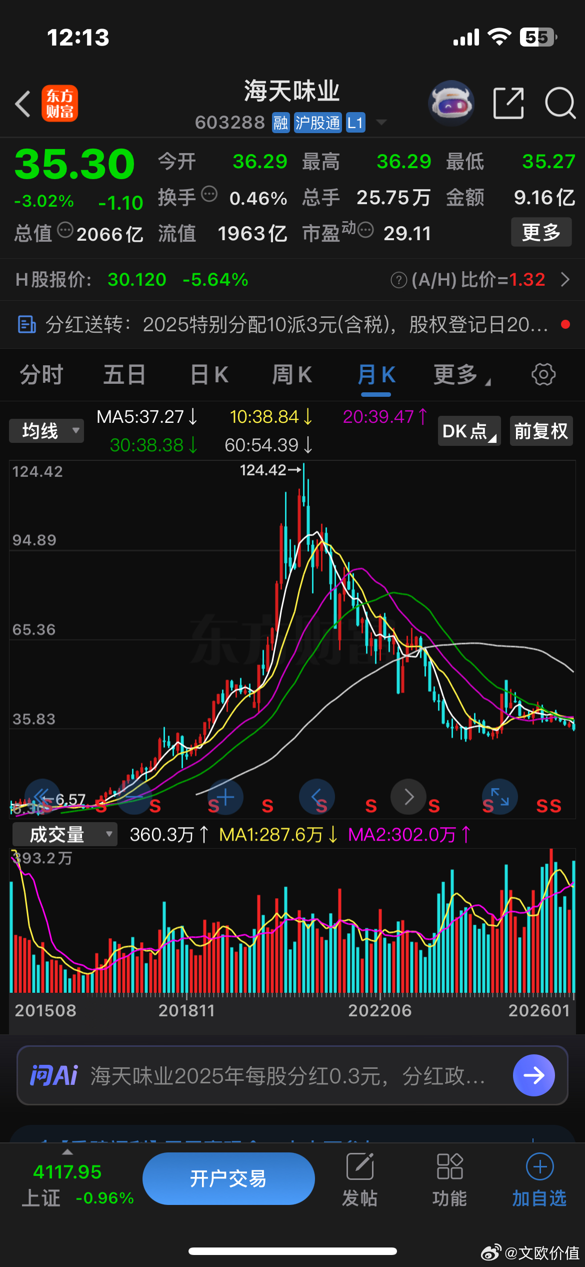This screenshot has height=1267, width=585.
Task: Tap the 202206 date label
Action: click(380, 1010)
